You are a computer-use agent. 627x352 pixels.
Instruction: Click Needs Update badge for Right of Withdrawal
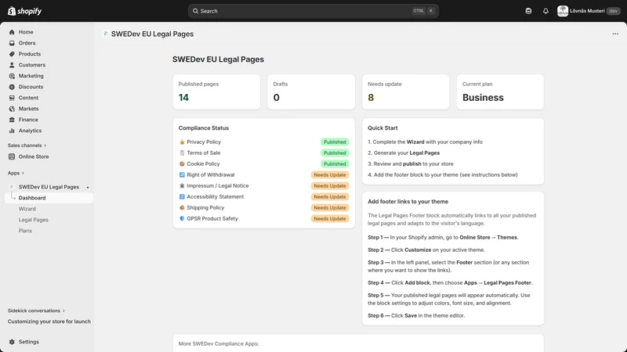coord(330,174)
